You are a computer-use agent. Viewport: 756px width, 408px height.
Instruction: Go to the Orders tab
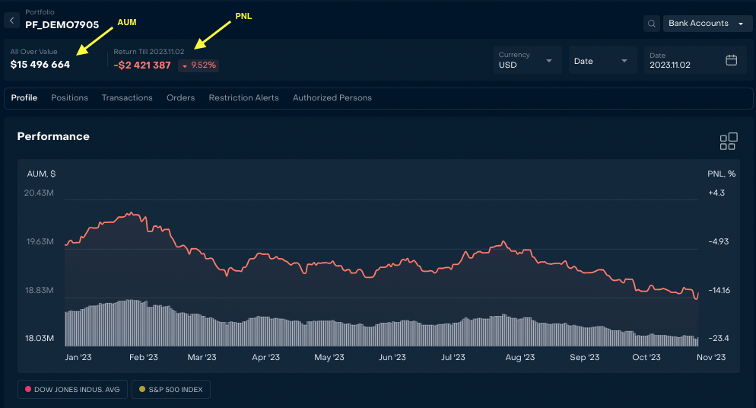(x=180, y=98)
